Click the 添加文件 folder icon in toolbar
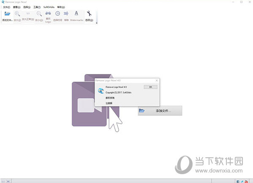253x183 pixels. click(x=7, y=14)
